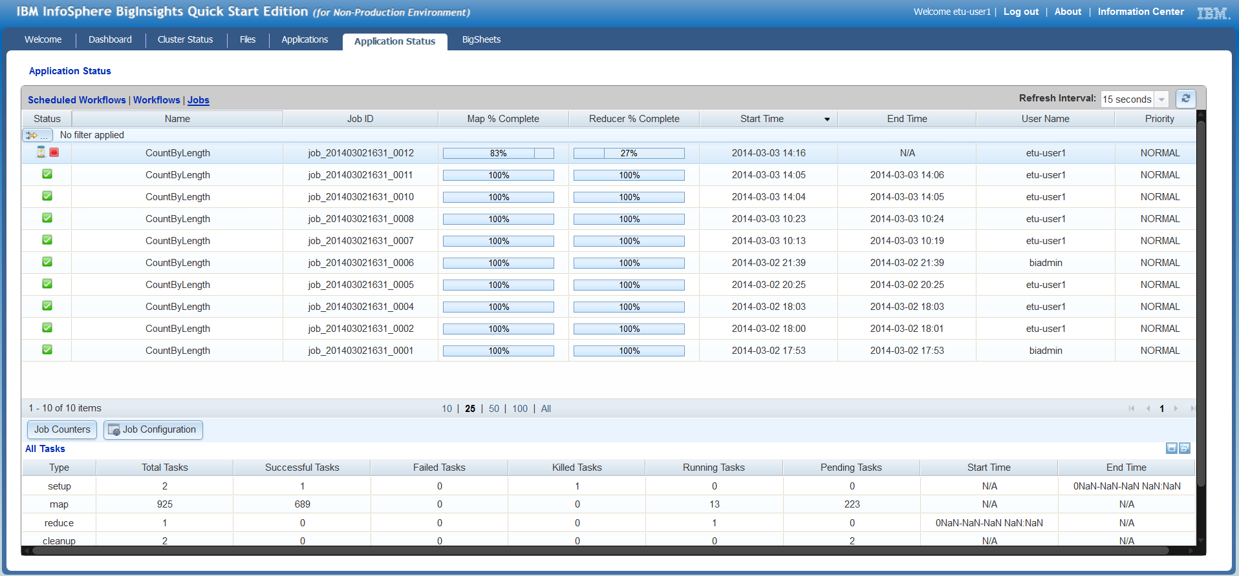1239x576 pixels.
Task: Open the Dashboard tab
Action: [x=110, y=39]
